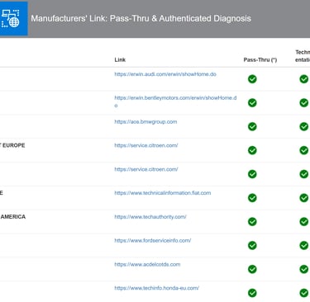Open the erwin.bentleymotors.com link
Screen dimensions: 310x302
175,101
